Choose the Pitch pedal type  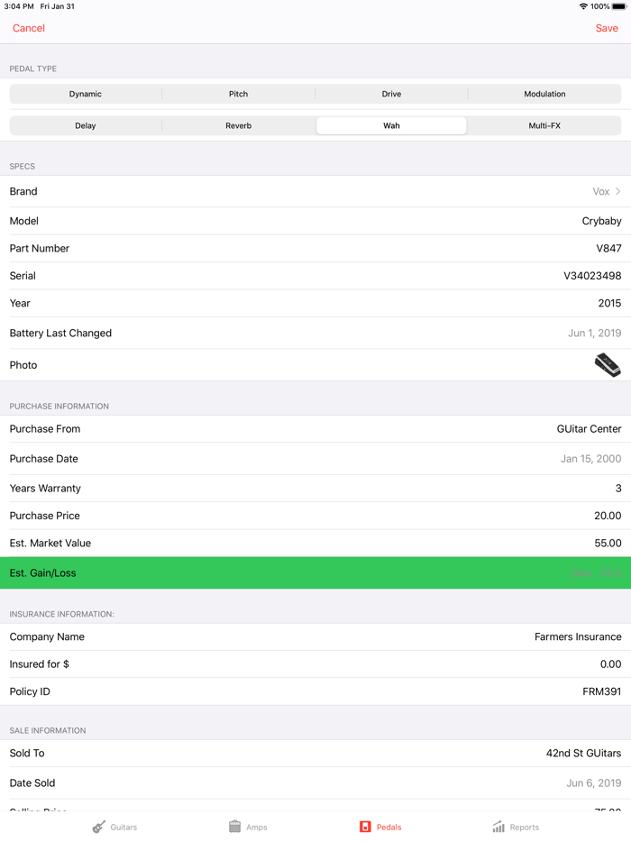click(x=238, y=94)
